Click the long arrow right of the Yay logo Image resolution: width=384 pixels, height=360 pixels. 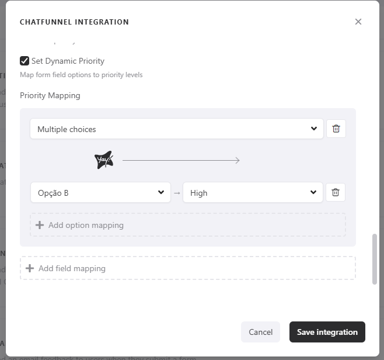[x=181, y=160]
